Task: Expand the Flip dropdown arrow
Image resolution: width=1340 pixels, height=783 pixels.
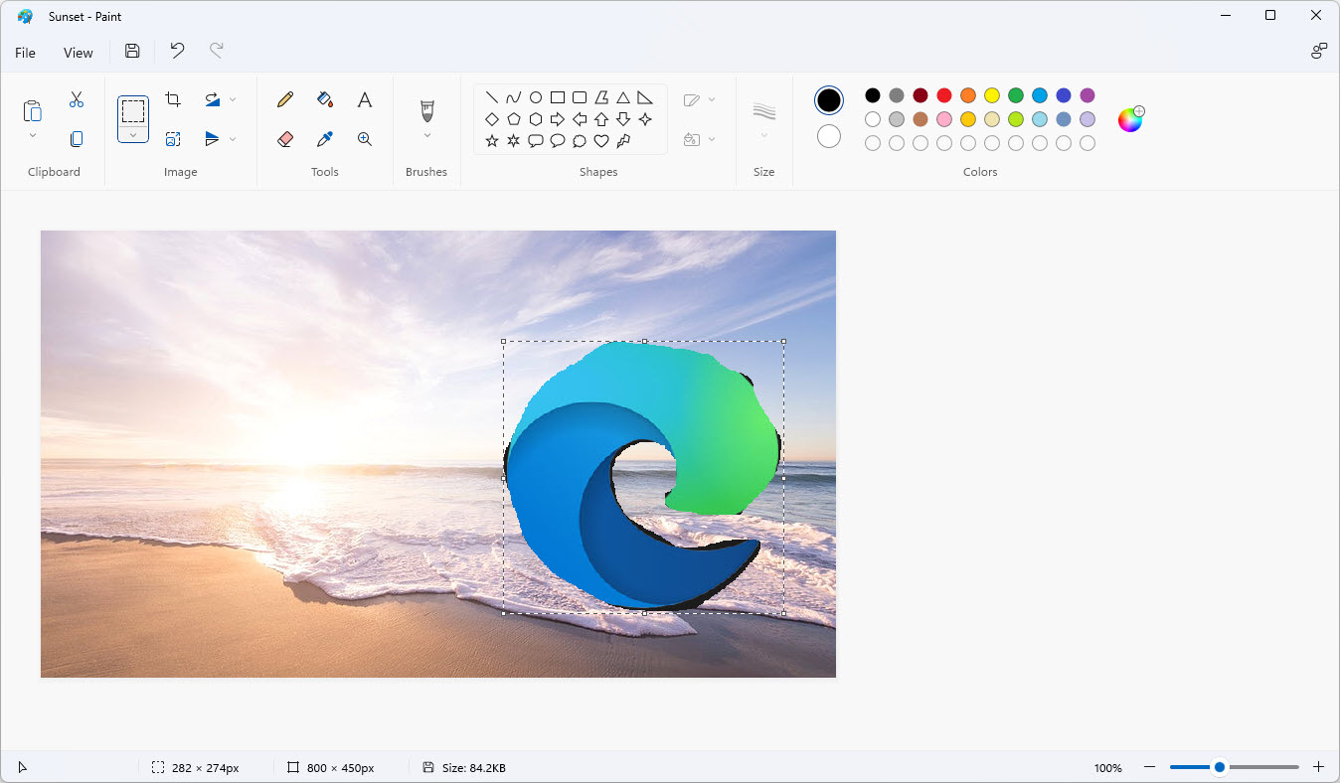Action: (x=233, y=139)
